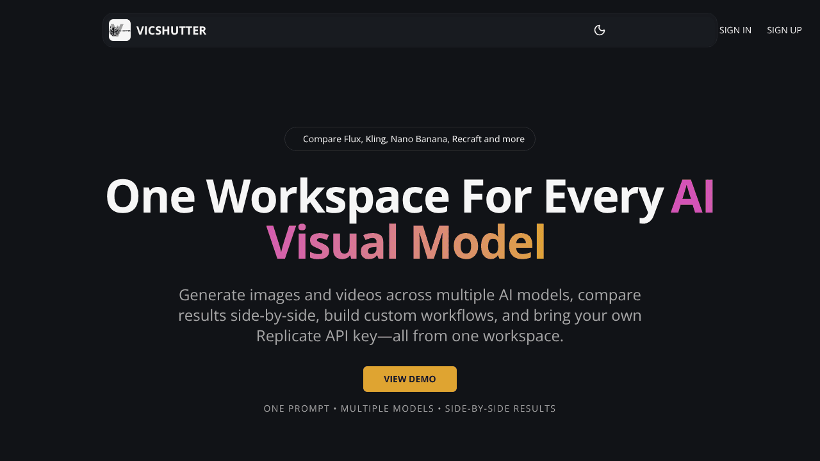Click the Vicshutter logo icon
This screenshot has width=820, height=461.
[120, 30]
